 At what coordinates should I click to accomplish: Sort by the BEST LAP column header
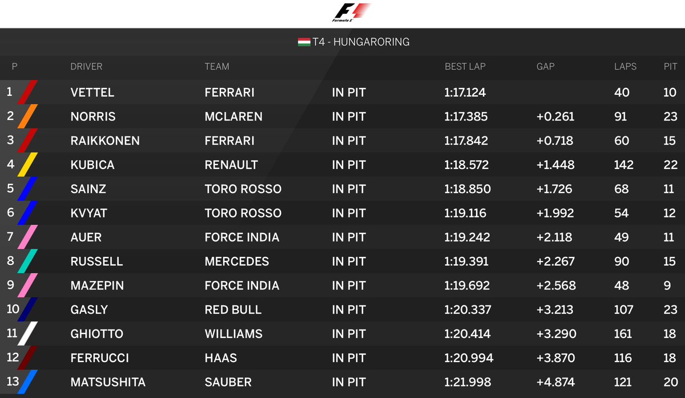coord(465,66)
